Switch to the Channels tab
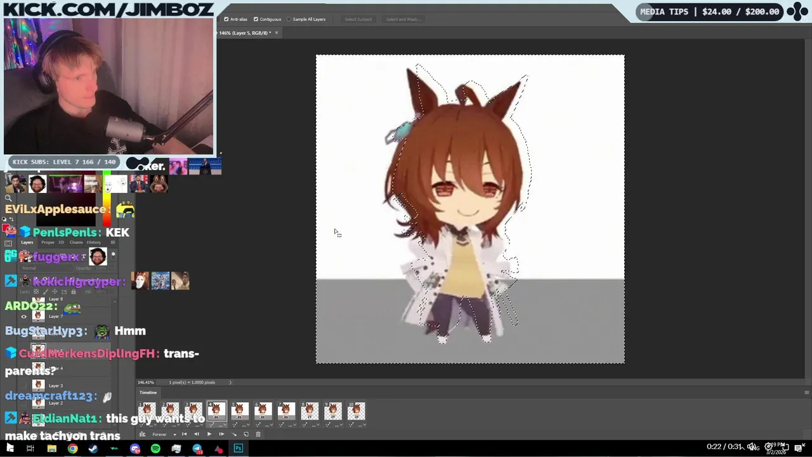Viewport: 812px width, 457px height. point(76,242)
